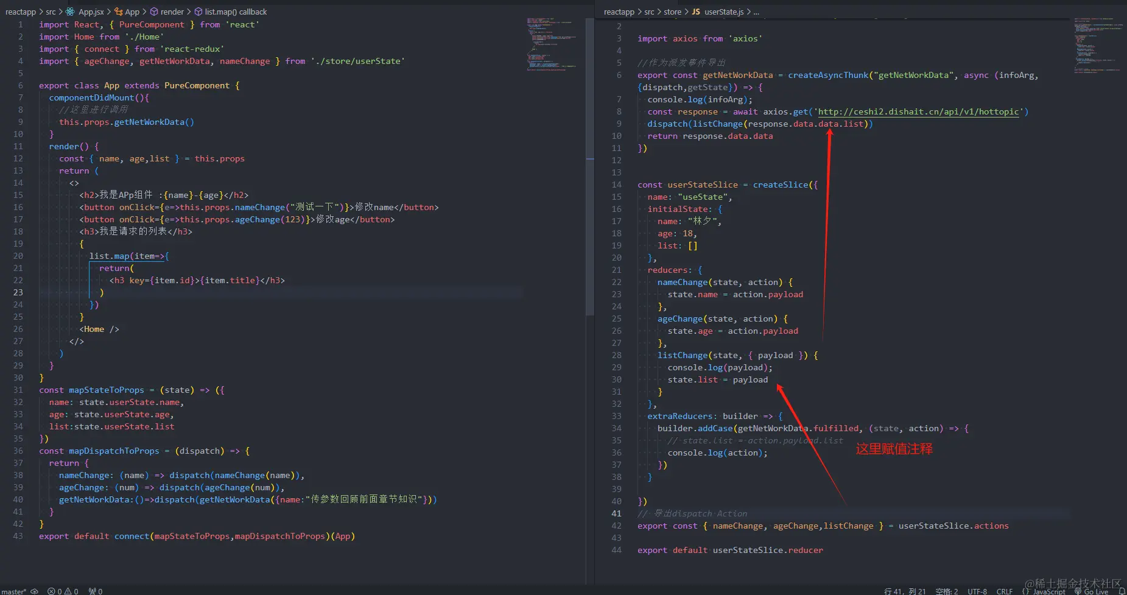The width and height of the screenshot is (1127, 595).
Task: Open reactapp breadcrumb in left editor
Action: click(21, 12)
